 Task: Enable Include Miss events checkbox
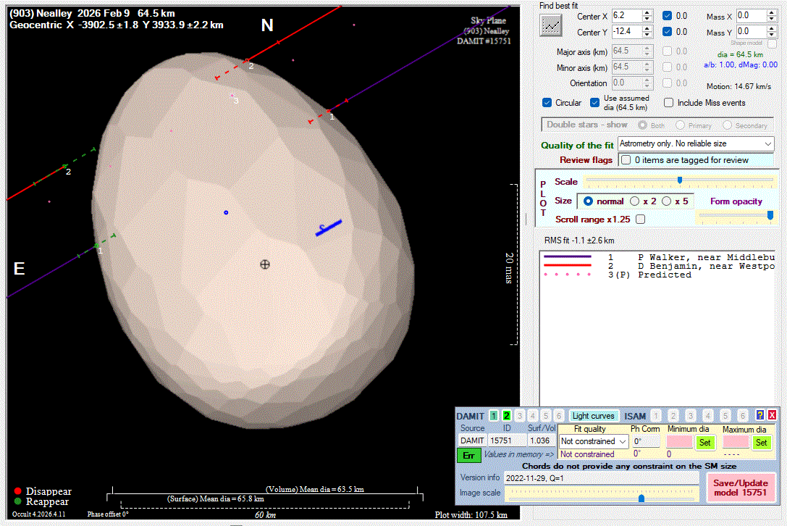[669, 103]
